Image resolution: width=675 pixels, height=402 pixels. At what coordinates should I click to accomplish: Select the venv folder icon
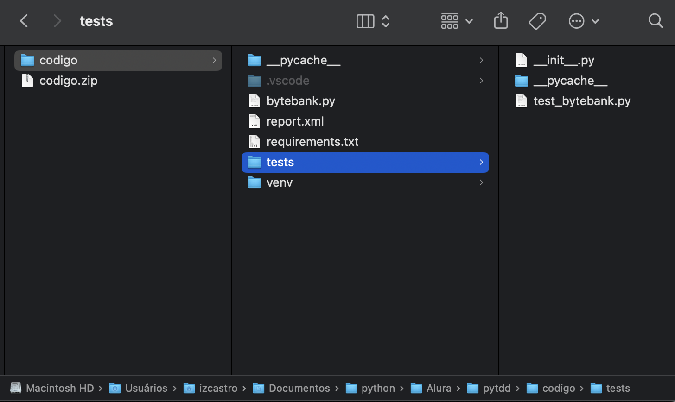255,182
